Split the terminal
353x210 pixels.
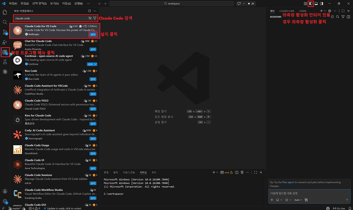click(236, 173)
